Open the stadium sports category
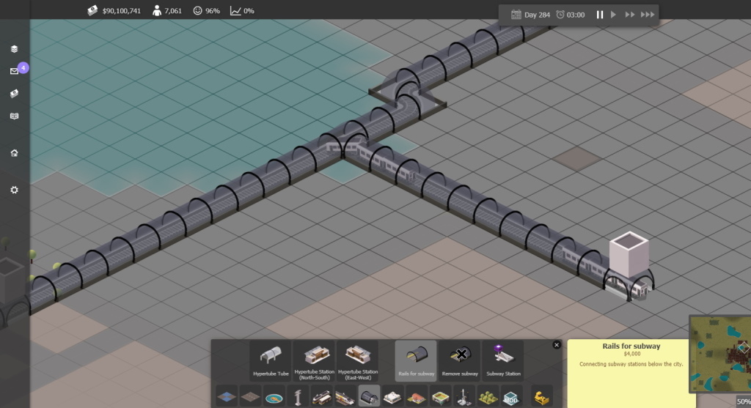 [x=440, y=397]
